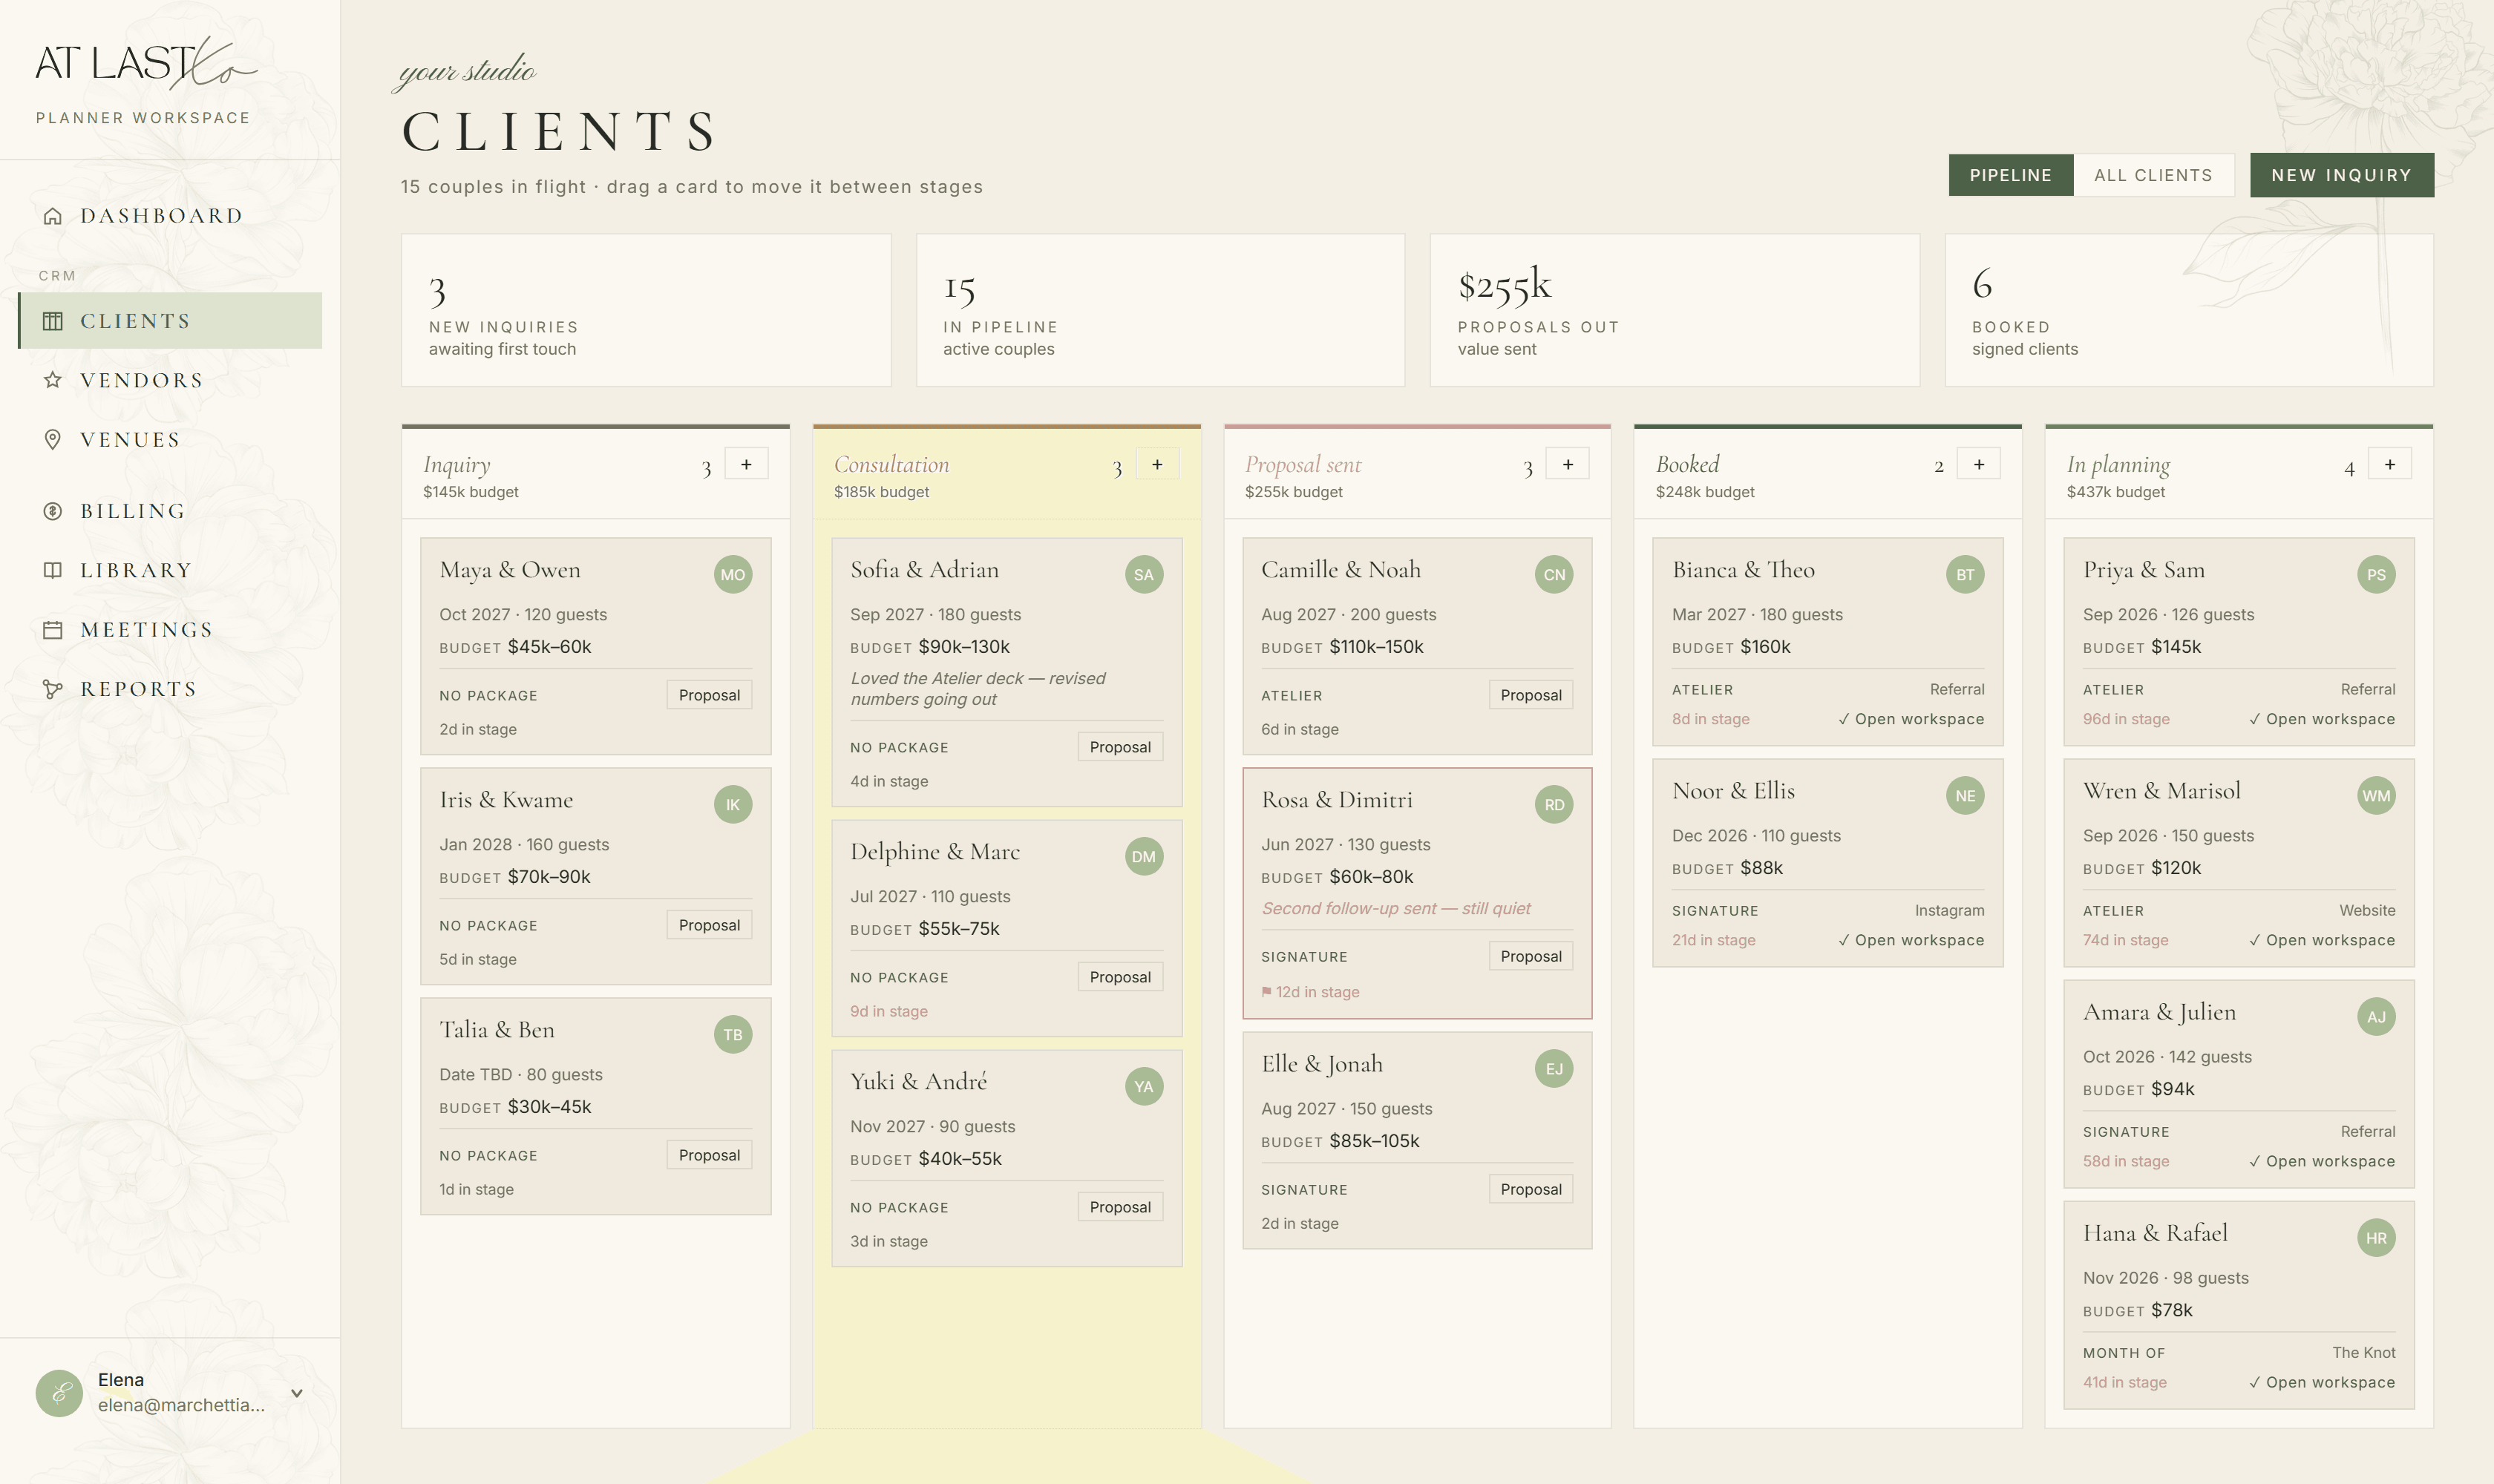The image size is (2494, 1484).
Task: Click "12d in stage" flag on Rosa & Dimitri
Action: 1311,992
